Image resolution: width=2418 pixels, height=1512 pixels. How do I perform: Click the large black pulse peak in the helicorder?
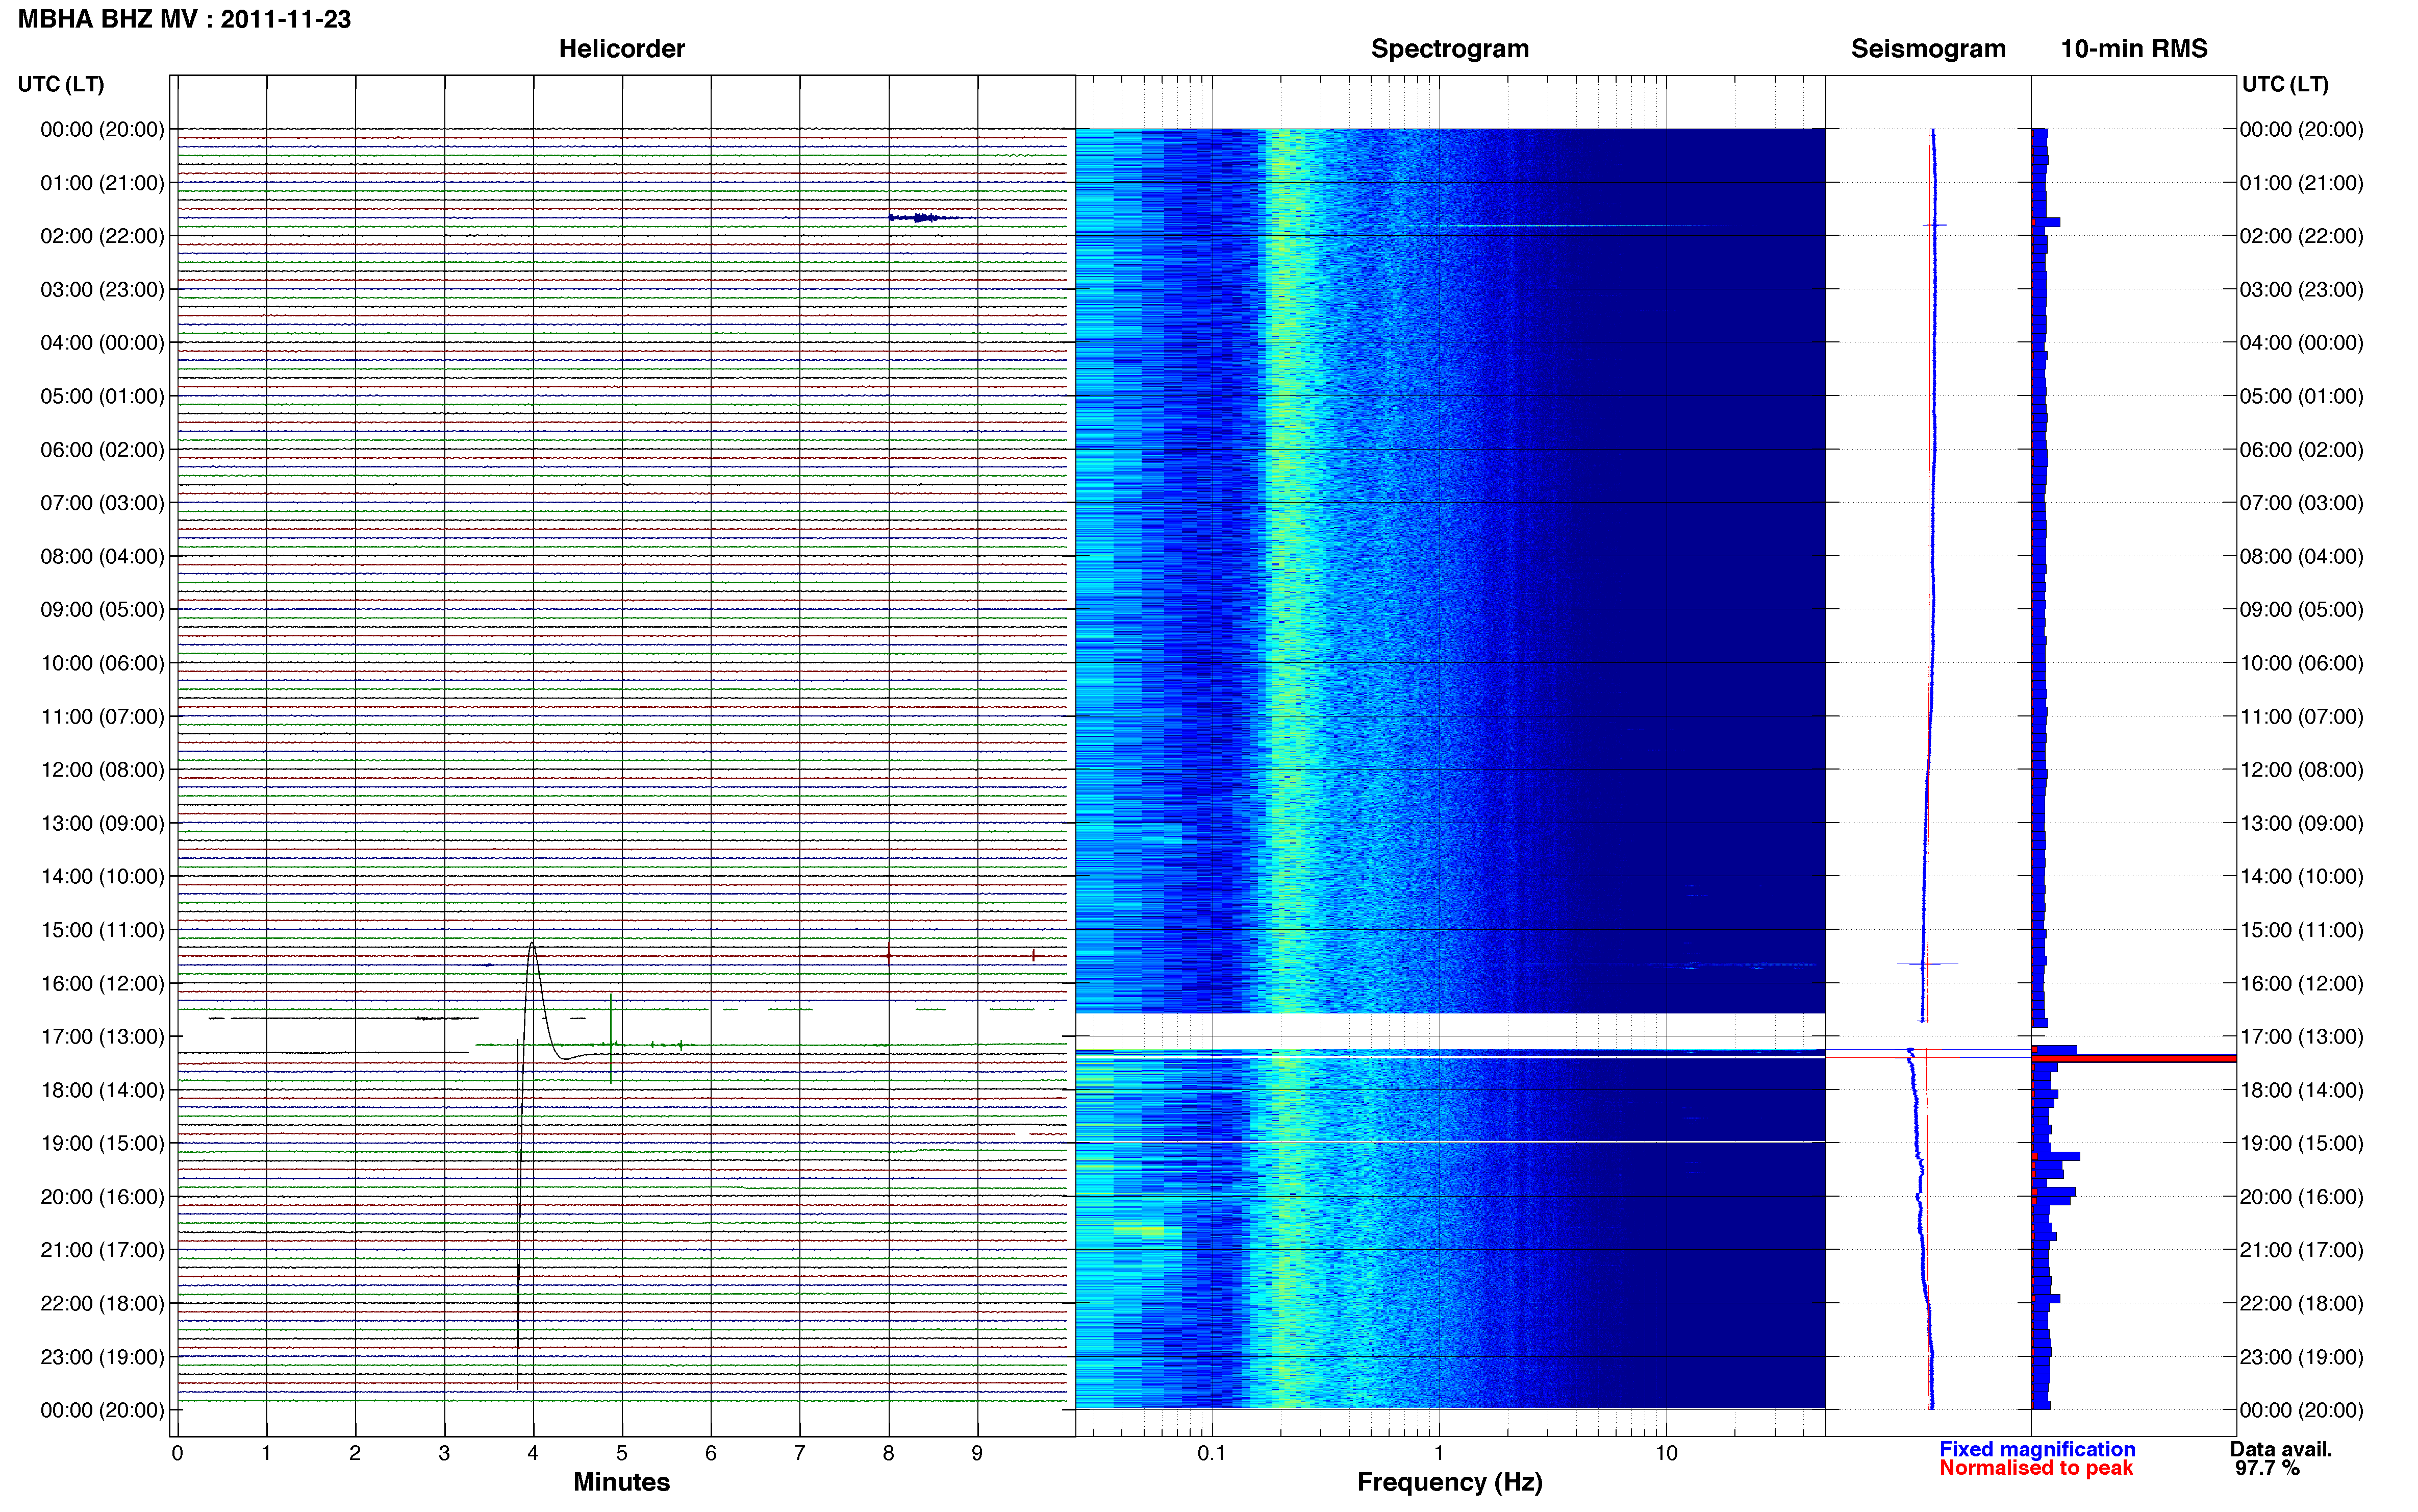(532, 944)
